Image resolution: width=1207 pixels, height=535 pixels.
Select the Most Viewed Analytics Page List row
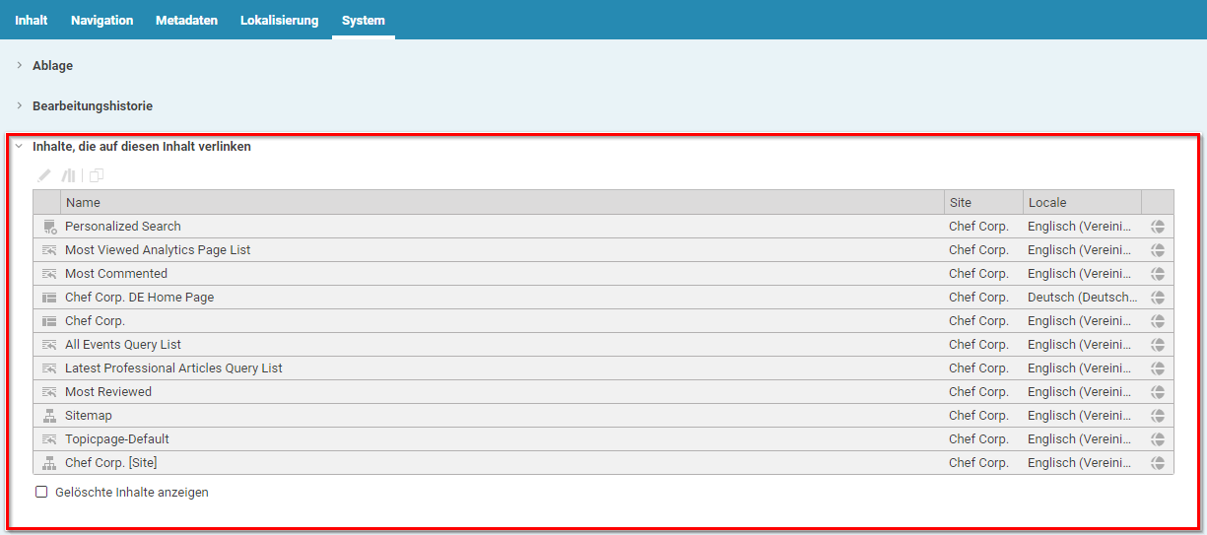coord(158,250)
